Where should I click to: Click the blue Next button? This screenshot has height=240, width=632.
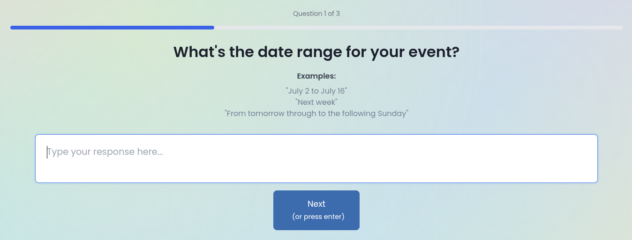(x=316, y=210)
